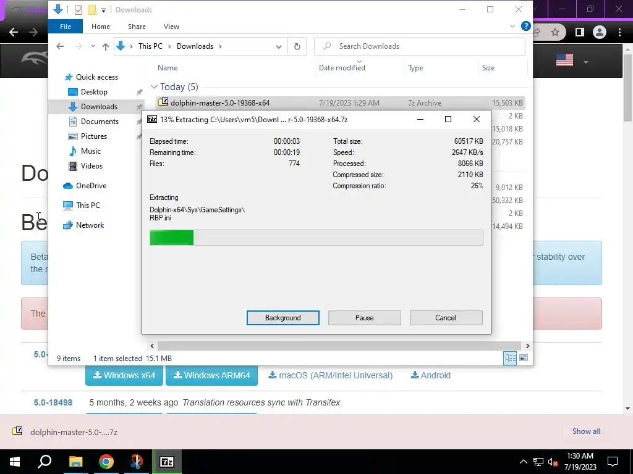Open Chrome from taskbar

[106, 462]
